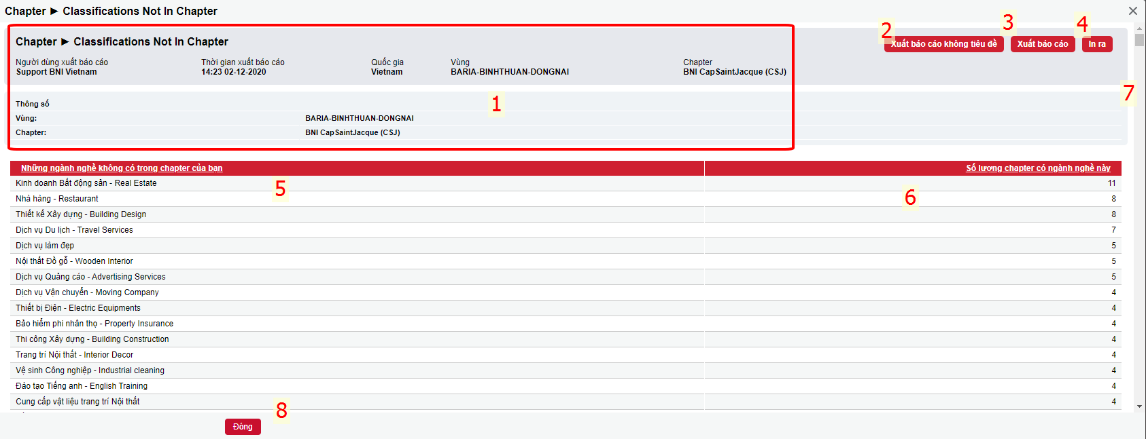Viewport: 1146px width, 439px height.
Task: Click the count 11 in Real Estate row
Action: [1111, 183]
